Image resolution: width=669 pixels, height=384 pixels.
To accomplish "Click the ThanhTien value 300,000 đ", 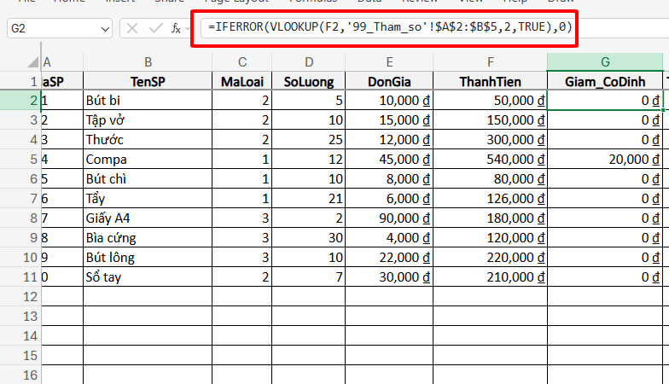I will [490, 140].
